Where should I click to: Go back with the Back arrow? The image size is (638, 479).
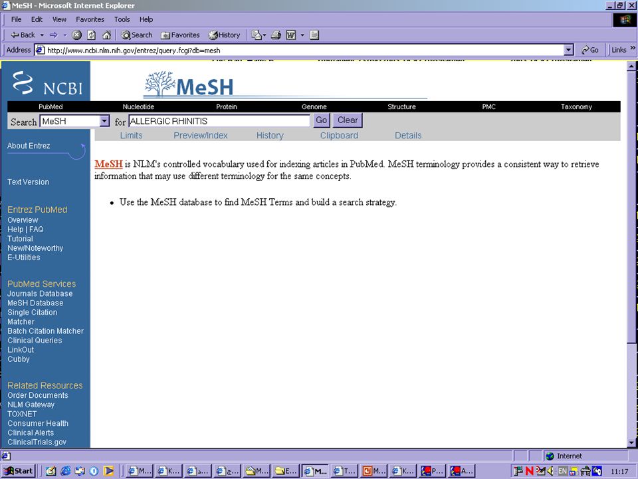(x=23, y=35)
